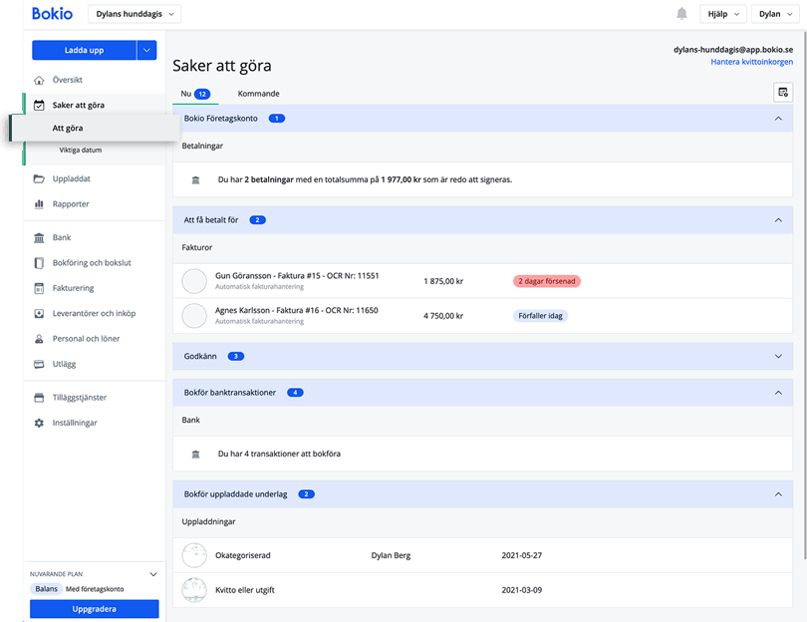The image size is (807, 622).
Task: Open the Dylan user menu
Action: tap(775, 14)
